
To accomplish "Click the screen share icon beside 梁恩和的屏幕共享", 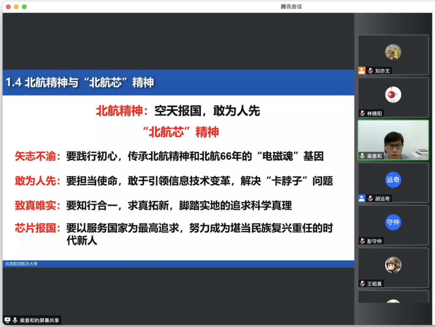I will click(x=7, y=320).
